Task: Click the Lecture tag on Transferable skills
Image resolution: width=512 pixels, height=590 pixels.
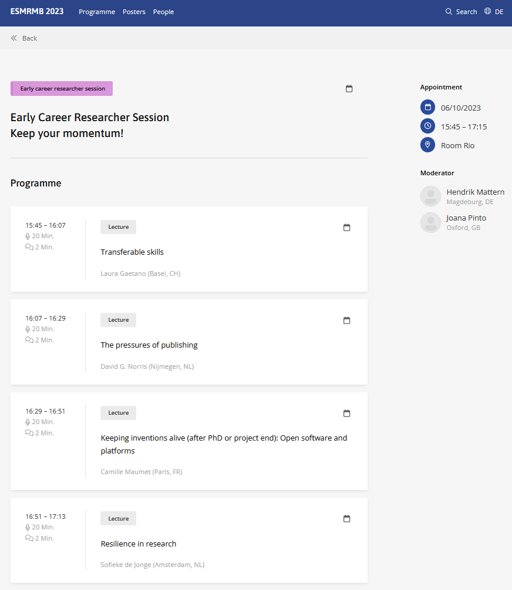Action: click(119, 227)
